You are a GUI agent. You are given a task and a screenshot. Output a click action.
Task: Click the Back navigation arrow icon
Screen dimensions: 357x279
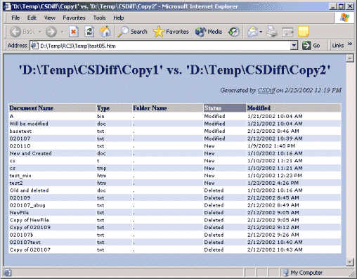coord(15,32)
